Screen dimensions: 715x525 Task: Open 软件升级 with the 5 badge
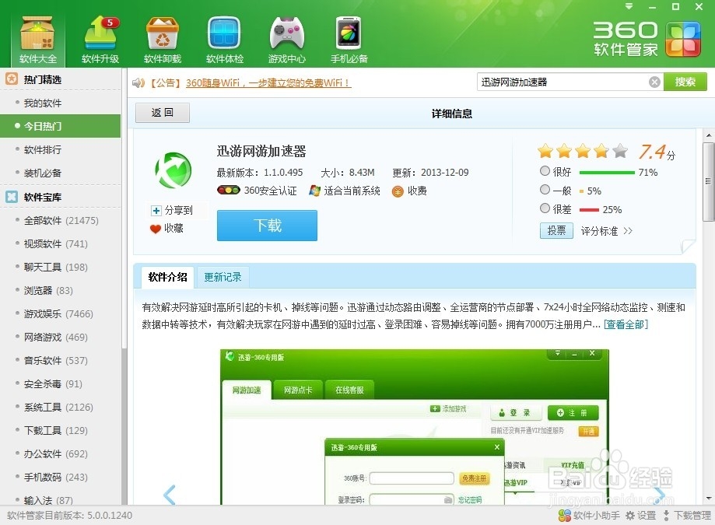coord(100,40)
